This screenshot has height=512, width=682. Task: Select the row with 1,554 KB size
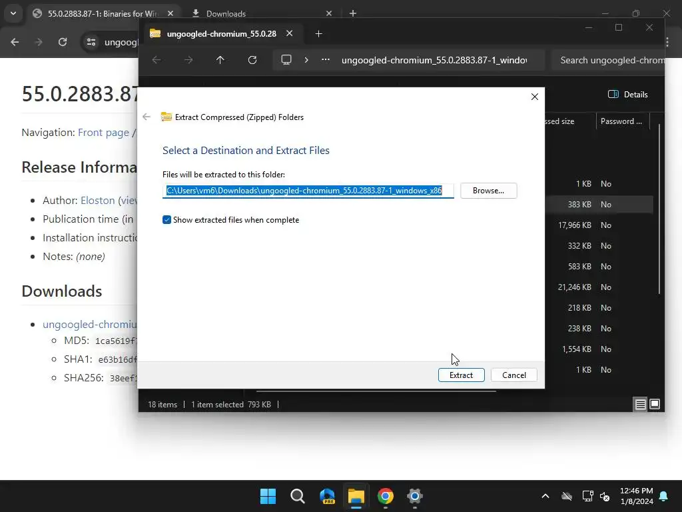point(599,349)
